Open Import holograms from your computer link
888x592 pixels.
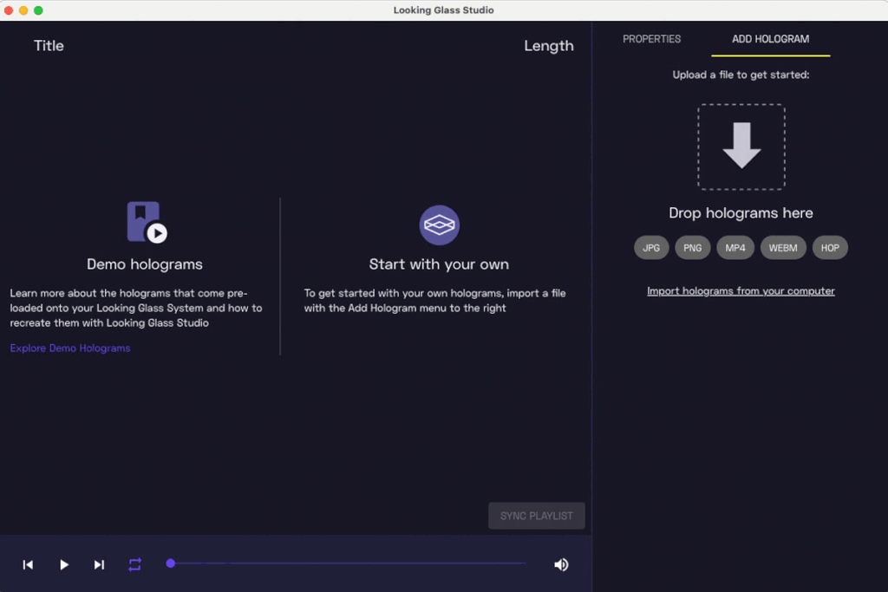tap(741, 291)
